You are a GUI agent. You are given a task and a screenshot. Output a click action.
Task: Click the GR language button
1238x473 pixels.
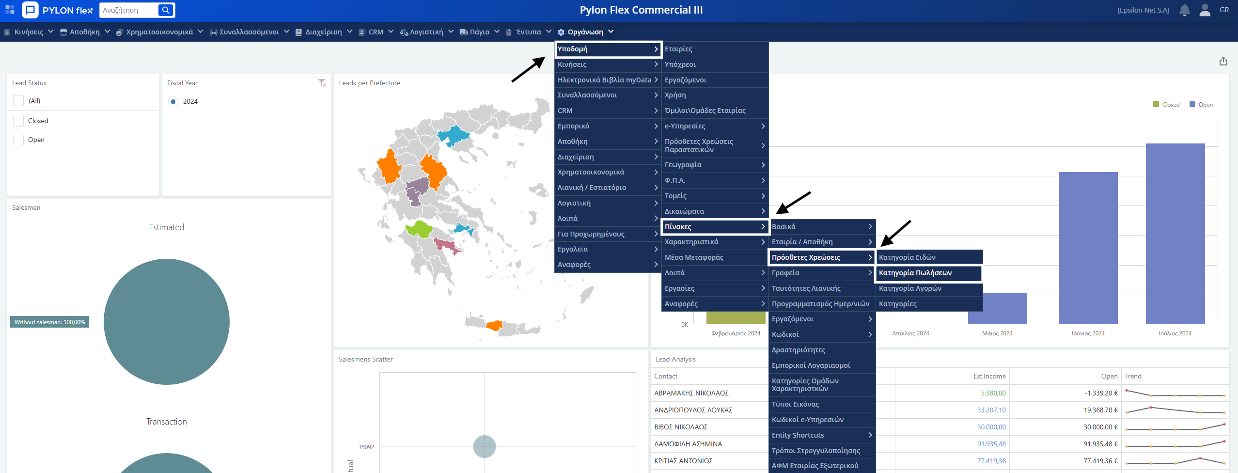1224,10
